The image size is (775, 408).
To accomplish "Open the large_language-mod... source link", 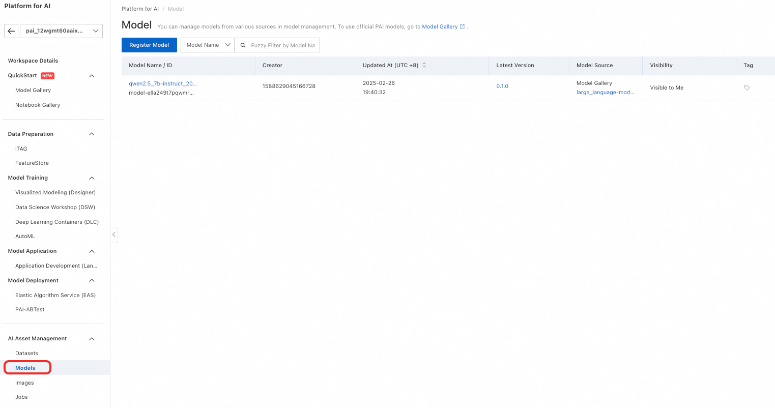I will 606,92.
